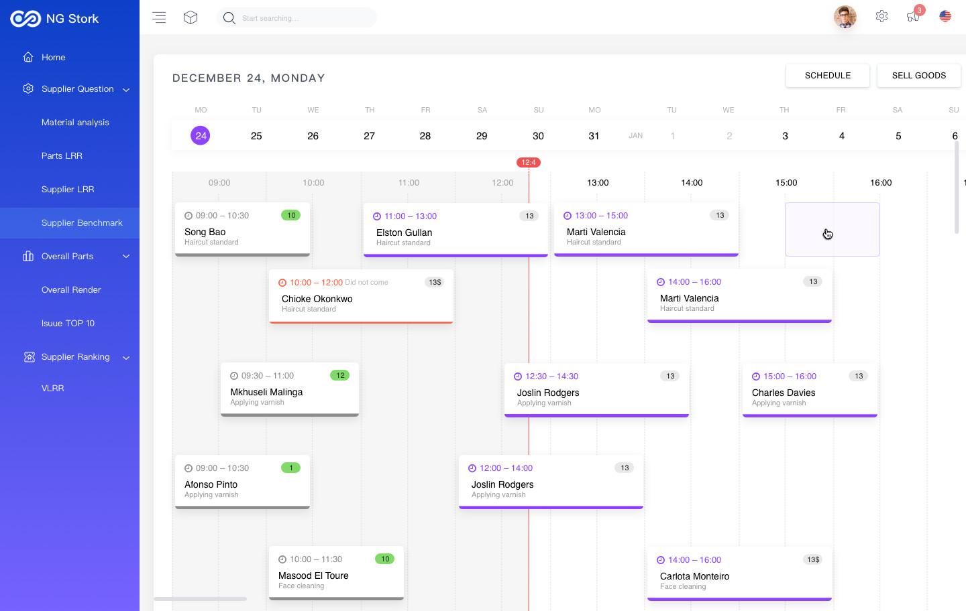
Task: Click the search magnifier icon
Action: [x=229, y=18]
